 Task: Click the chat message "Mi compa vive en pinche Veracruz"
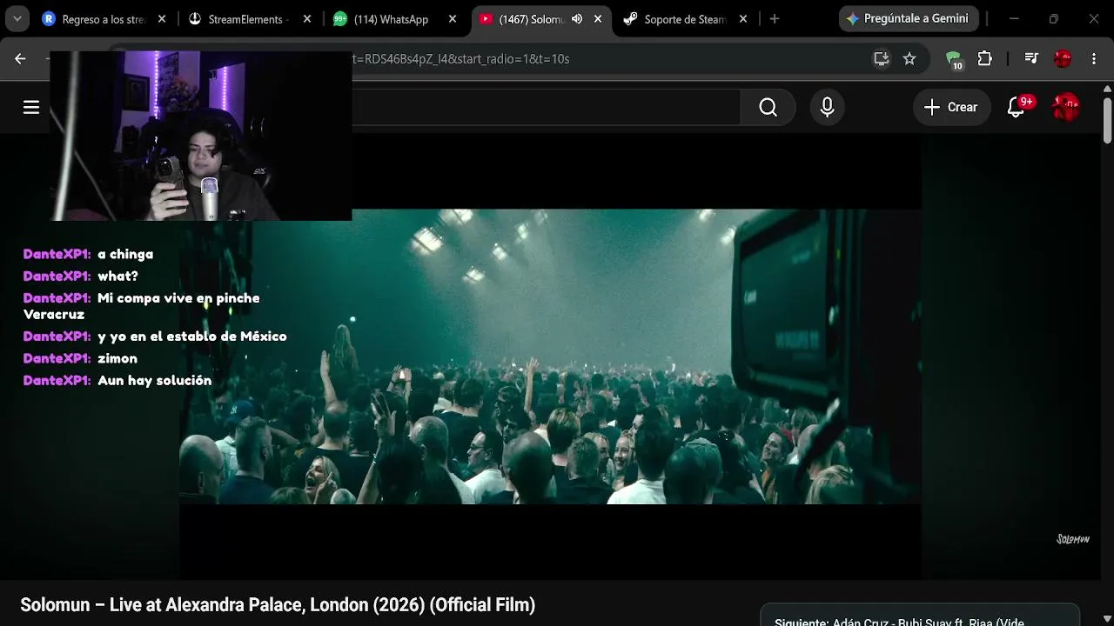pos(142,306)
